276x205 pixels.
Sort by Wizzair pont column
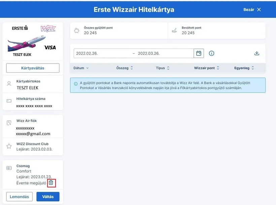coord(207,68)
